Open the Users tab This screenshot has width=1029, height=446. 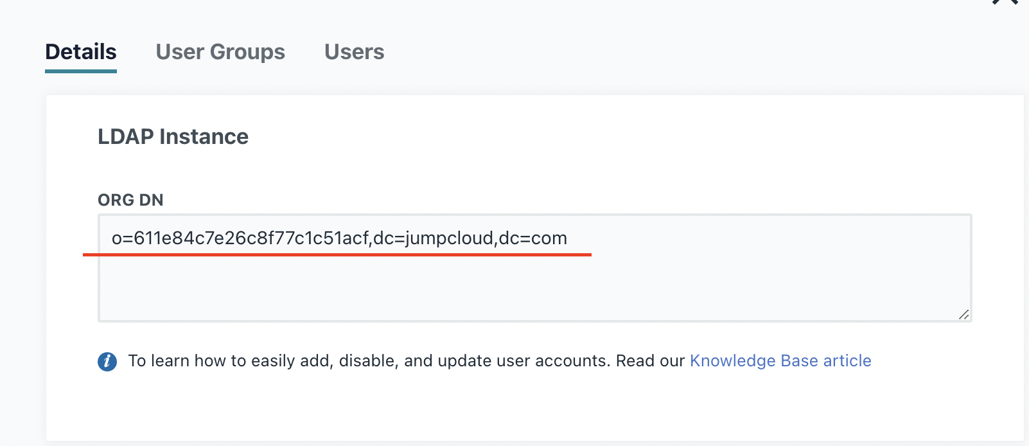pos(354,52)
